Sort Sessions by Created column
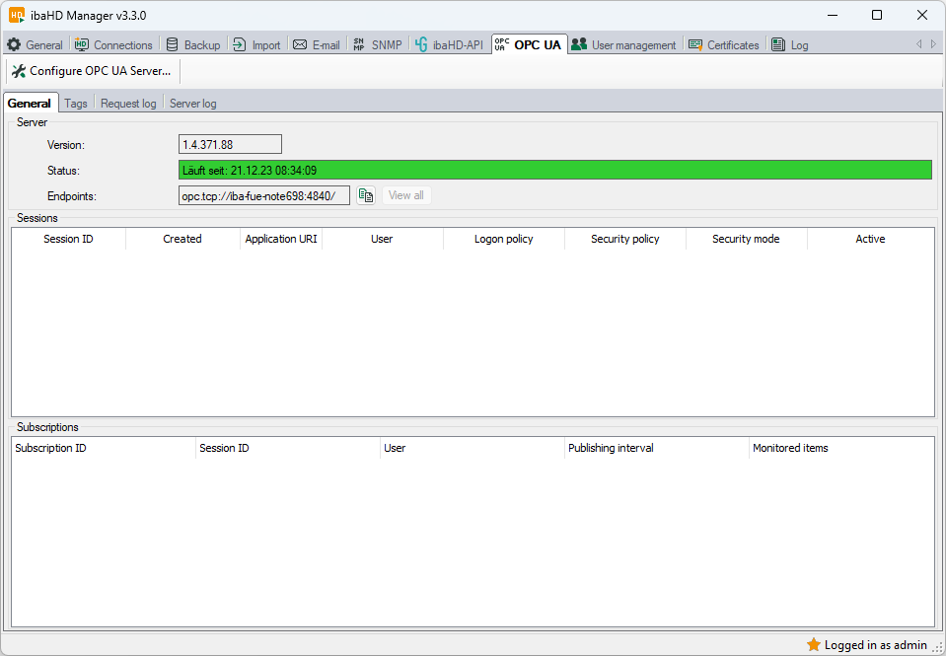Screen dimensions: 946x656 [182, 239]
